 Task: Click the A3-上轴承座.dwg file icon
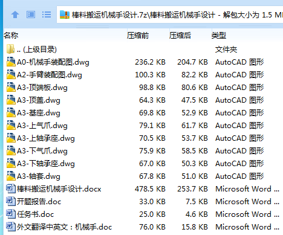(x=11, y=138)
